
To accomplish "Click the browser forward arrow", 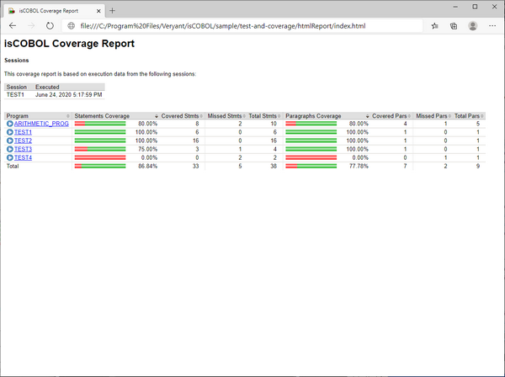I will point(31,26).
